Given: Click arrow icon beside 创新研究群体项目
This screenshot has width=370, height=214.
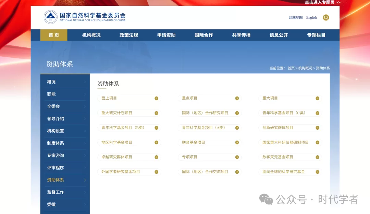Looking at the screenshot, I should click(x=318, y=128).
